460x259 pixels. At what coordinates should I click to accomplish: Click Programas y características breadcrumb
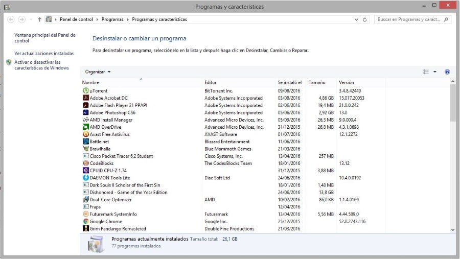159,19
